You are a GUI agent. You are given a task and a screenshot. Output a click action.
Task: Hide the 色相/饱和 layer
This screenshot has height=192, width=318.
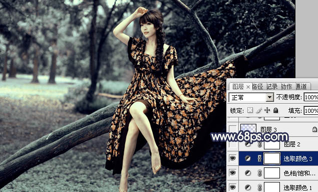[233, 173]
